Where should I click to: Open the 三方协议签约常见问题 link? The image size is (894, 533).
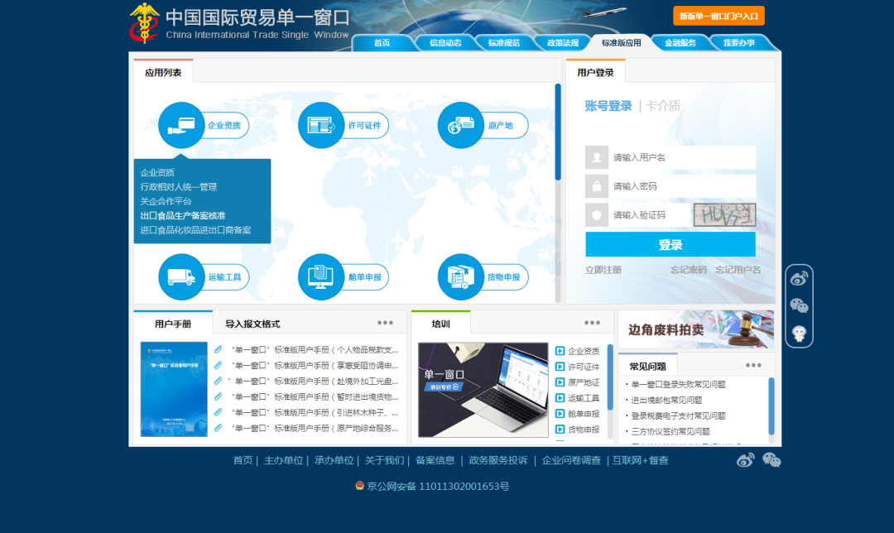tap(670, 431)
